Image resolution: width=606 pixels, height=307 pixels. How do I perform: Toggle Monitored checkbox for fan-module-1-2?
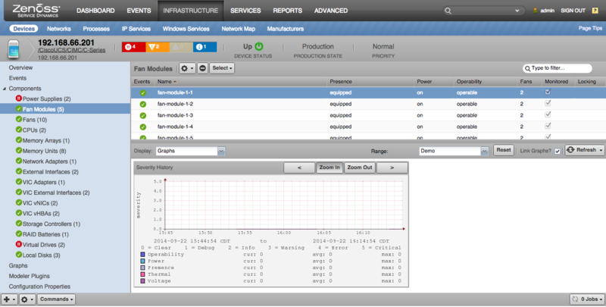click(548, 103)
